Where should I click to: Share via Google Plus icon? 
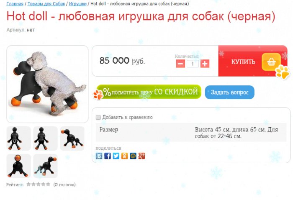pyautogui.click(x=141, y=156)
